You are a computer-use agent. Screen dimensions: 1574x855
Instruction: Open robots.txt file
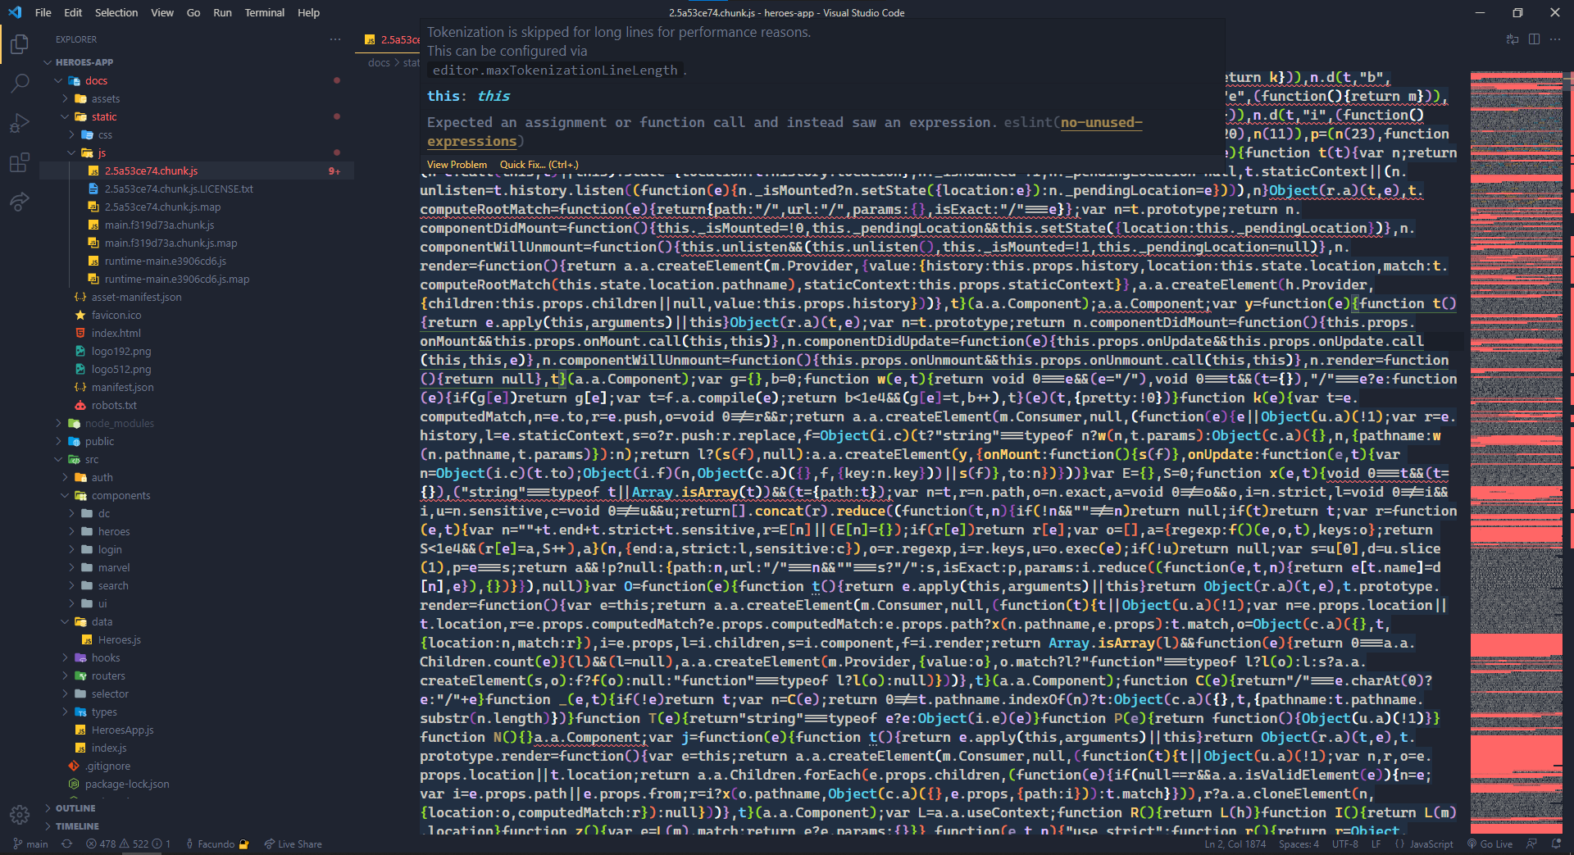[114, 405]
